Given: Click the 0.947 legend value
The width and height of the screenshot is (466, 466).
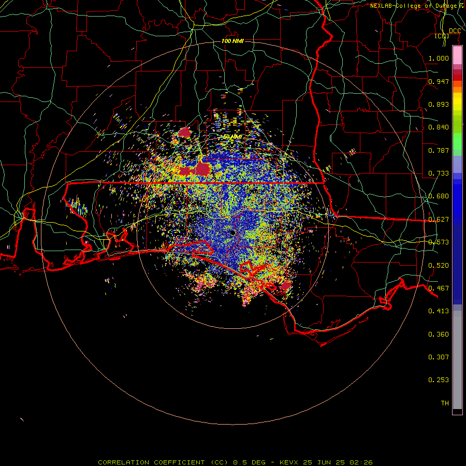Looking at the screenshot, I should click(439, 81).
